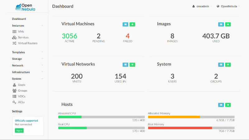
Task: Click the OpenNebula logo
Action: 25,7
